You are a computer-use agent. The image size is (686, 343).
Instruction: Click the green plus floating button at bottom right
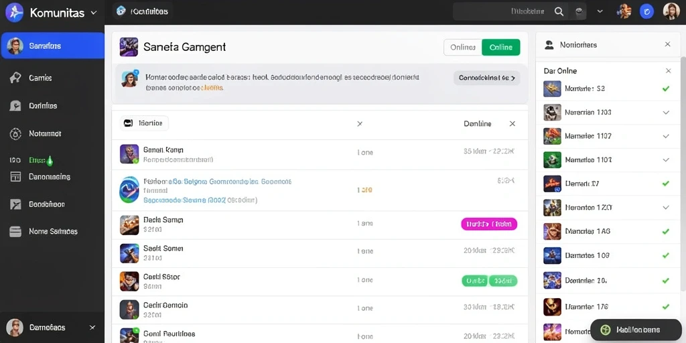click(637, 330)
